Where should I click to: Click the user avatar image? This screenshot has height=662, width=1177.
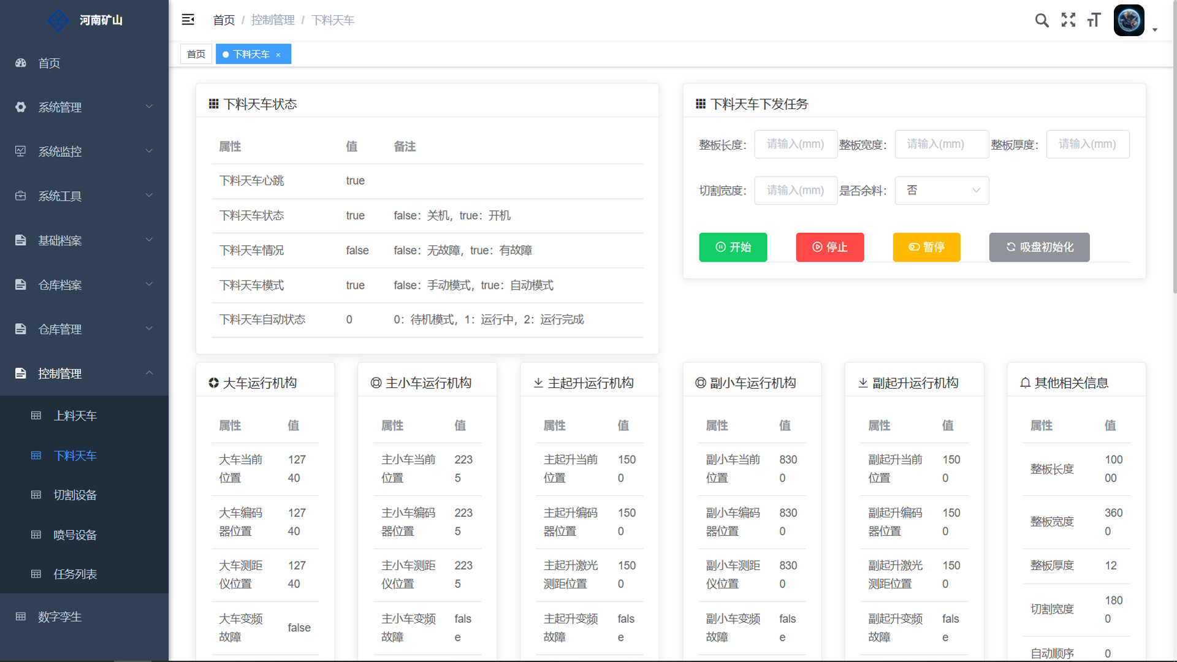coord(1129,20)
